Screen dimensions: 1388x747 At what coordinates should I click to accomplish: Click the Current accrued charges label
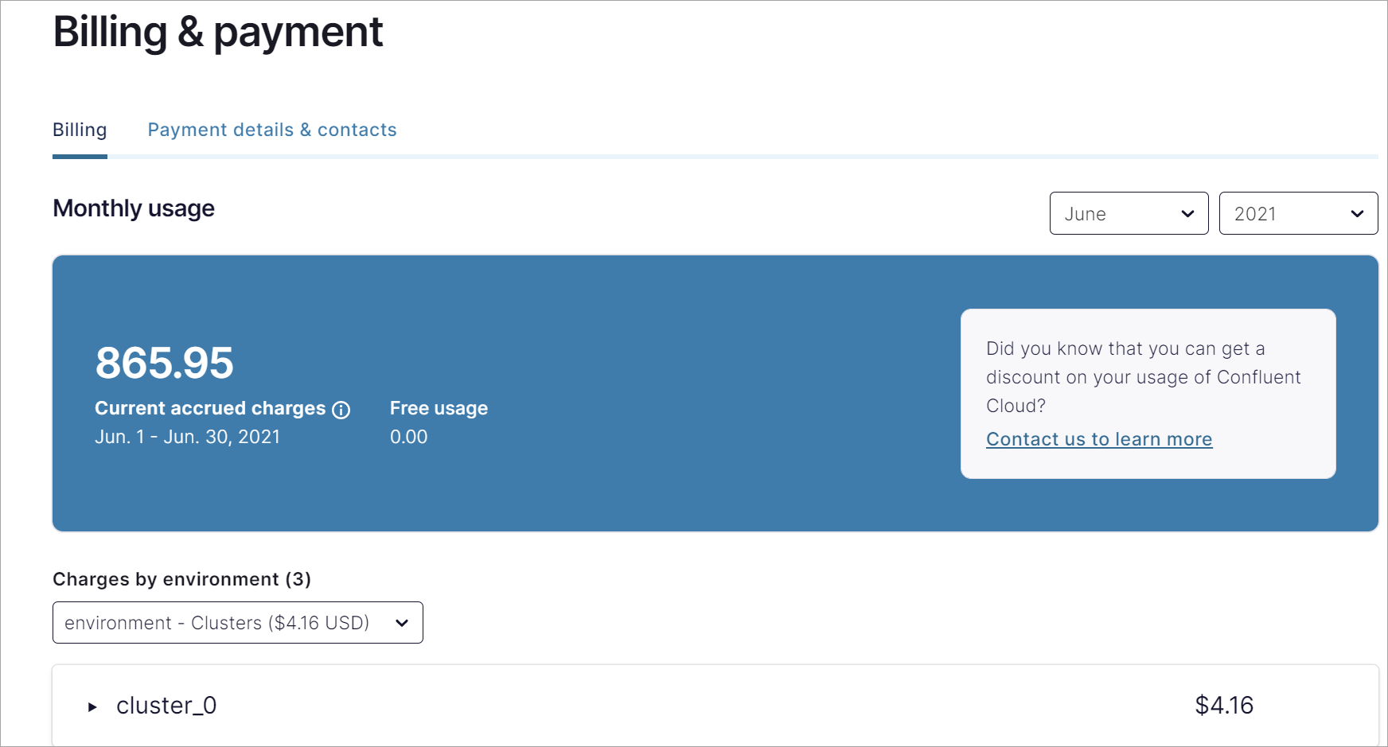[210, 408]
